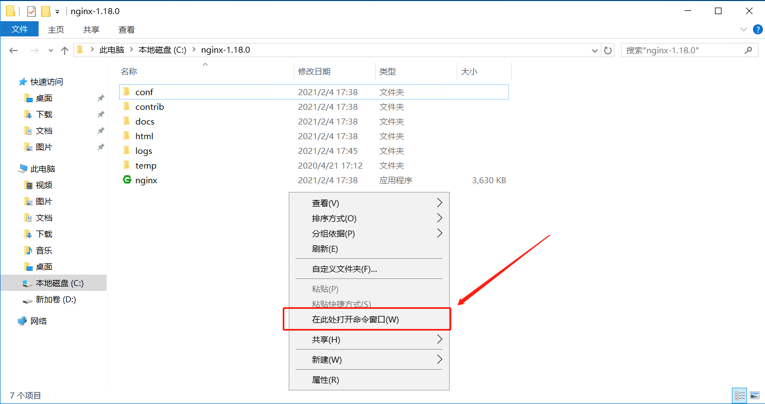Expand the 新建(W) submenu

click(x=369, y=359)
